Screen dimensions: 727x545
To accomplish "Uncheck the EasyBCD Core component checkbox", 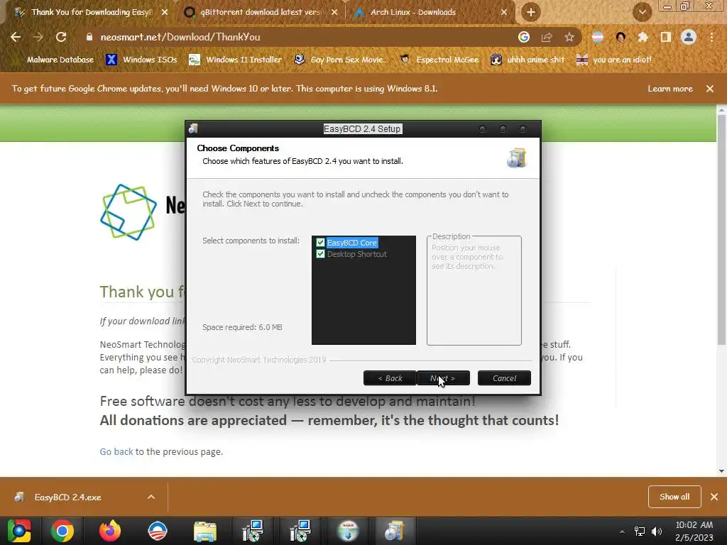I will click(x=320, y=243).
